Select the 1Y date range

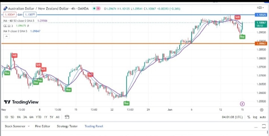point(46,117)
